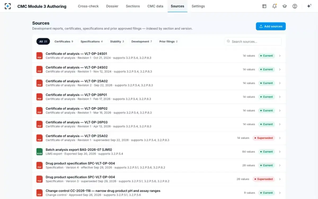318x199 pixels.
Task: Filter by Certificates
Action: 64,41
